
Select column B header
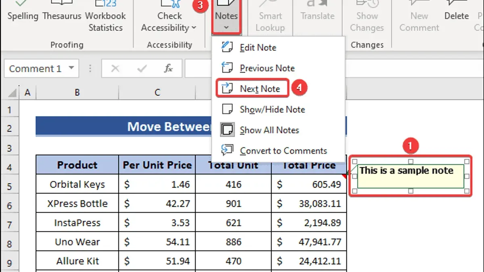tap(77, 93)
